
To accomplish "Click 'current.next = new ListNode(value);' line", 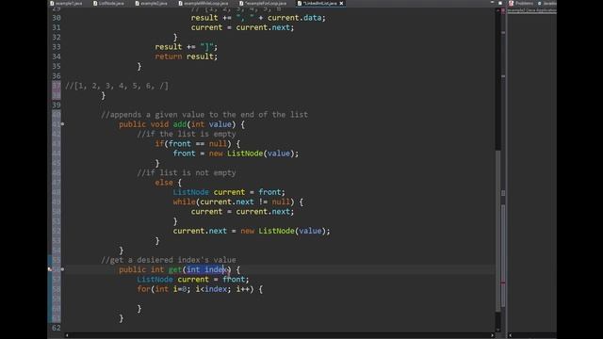I will [252, 231].
